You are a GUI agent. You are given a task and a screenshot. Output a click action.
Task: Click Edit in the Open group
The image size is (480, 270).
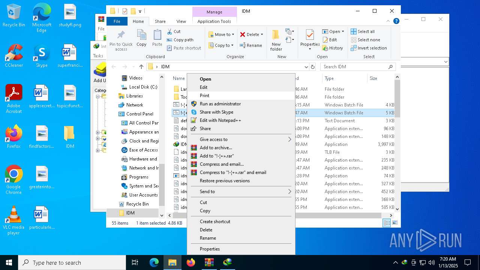pyautogui.click(x=330, y=40)
